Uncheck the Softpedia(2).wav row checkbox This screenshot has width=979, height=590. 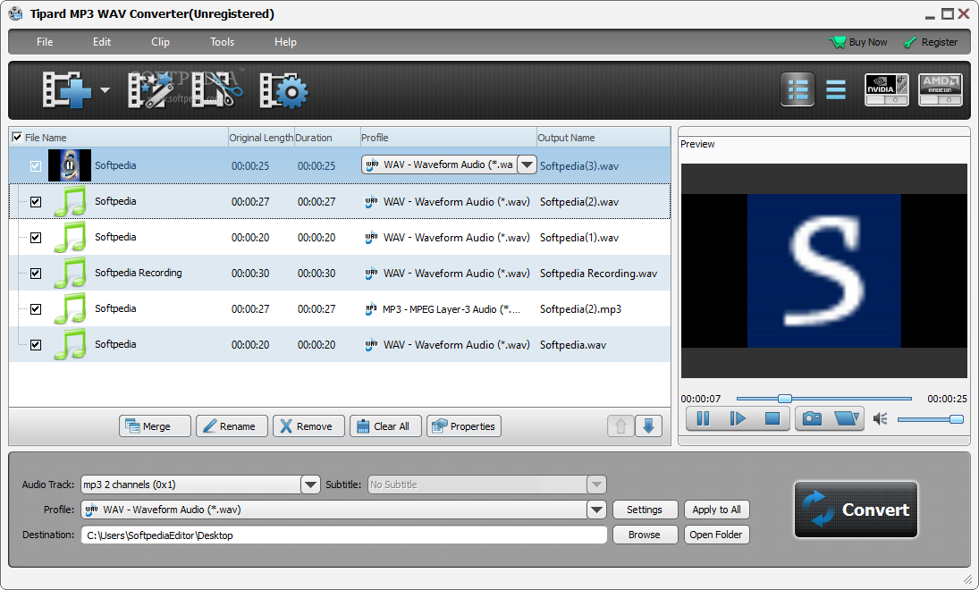[x=36, y=202]
